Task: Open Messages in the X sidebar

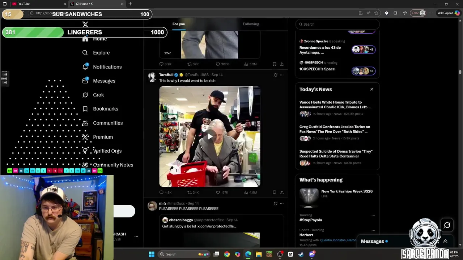Action: click(x=99, y=81)
